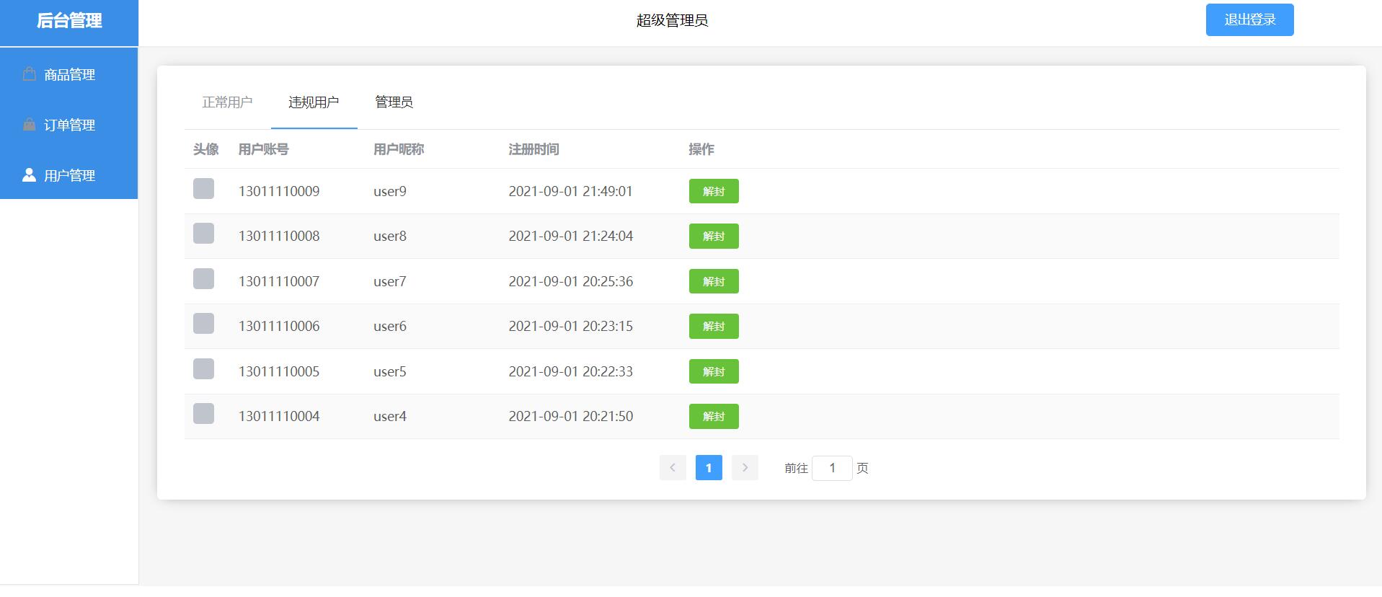The width and height of the screenshot is (1382, 597).
Task: Unban user9 with the 解封 button
Action: coord(714,191)
